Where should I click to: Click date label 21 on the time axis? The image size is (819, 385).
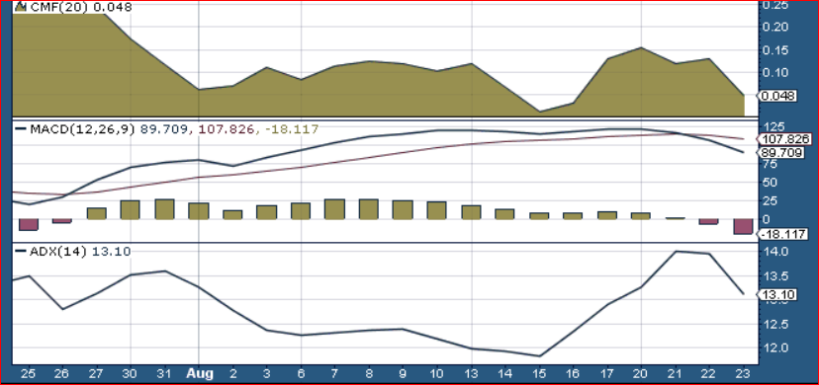tap(676, 373)
